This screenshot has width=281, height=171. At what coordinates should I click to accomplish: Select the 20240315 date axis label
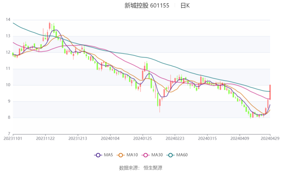coord(207,138)
